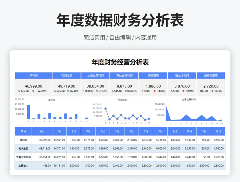
Task: Click the 4,545.00 value in 其他业务利润 card
Action: point(117,91)
